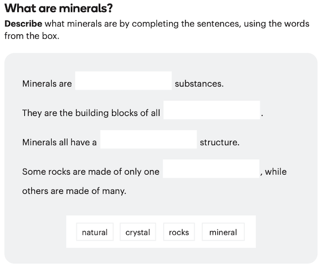Viewport: 323px width, 268px height.
Task: Tap the 'mineral' word chip
Action: (223, 232)
